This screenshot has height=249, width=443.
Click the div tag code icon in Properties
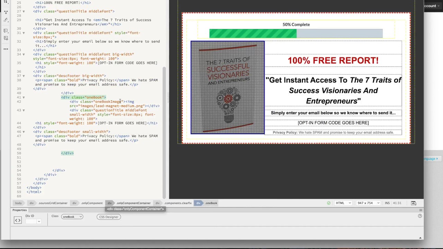[x=18, y=220]
